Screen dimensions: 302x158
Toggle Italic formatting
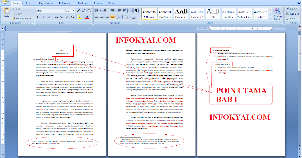pos(43,17)
